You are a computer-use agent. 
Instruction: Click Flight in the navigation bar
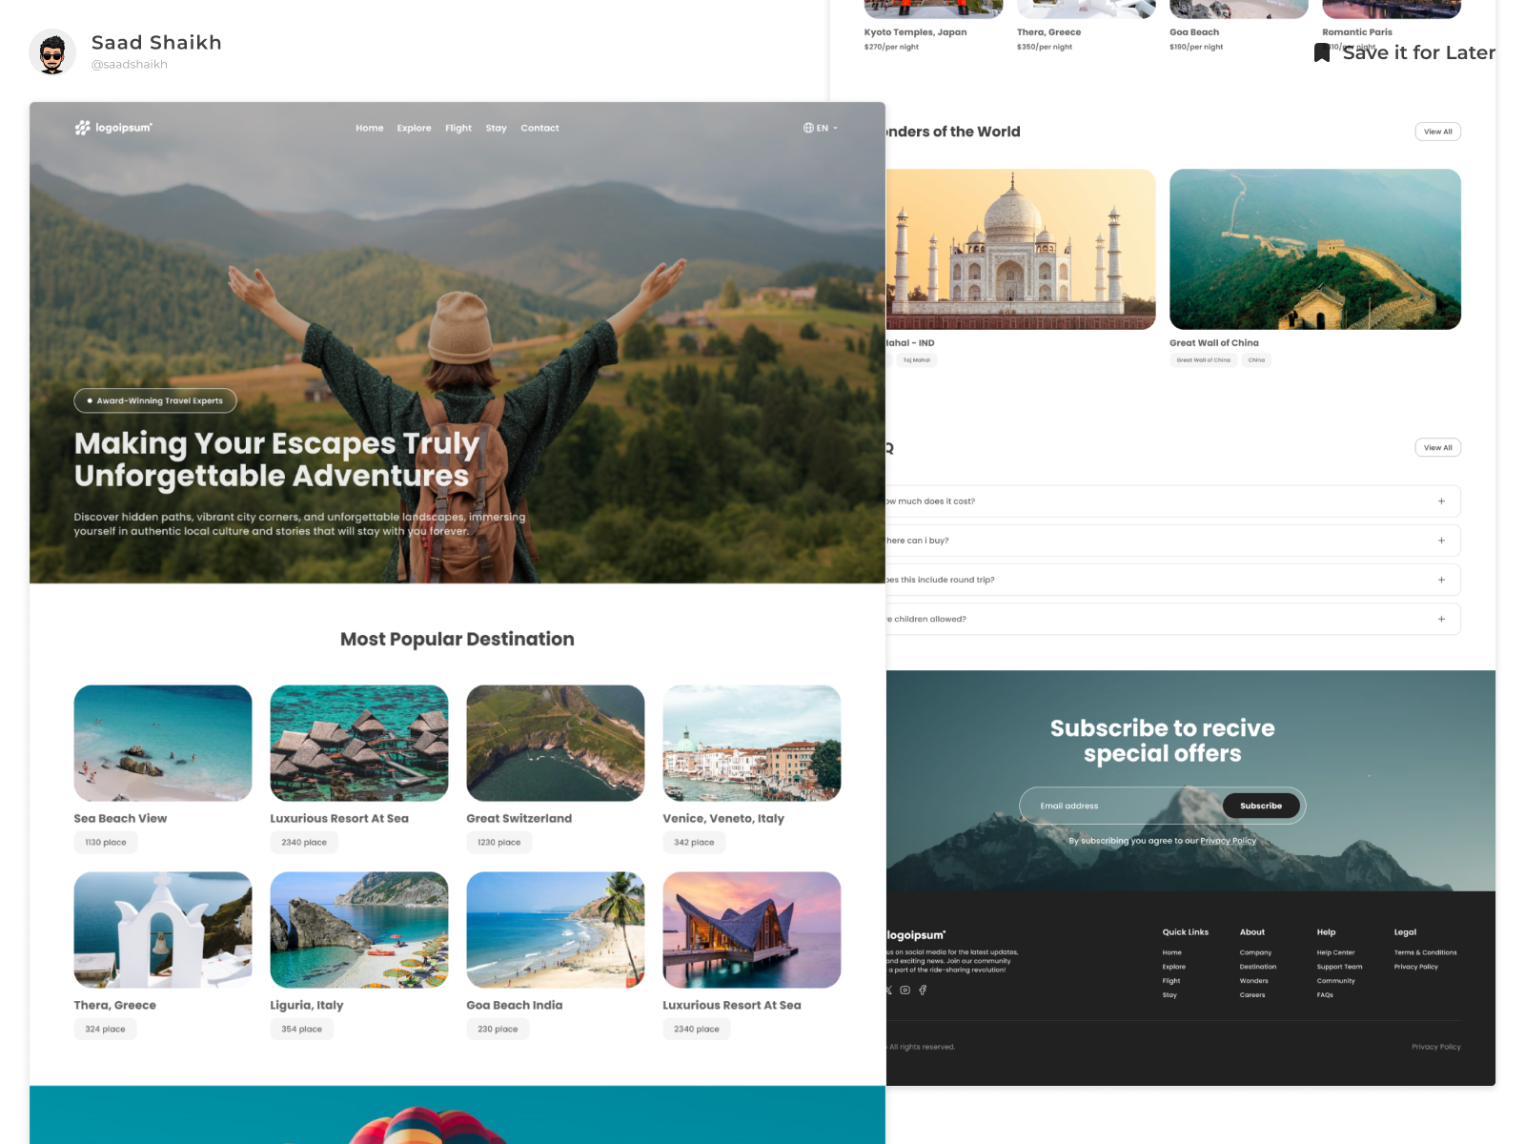[x=458, y=127]
